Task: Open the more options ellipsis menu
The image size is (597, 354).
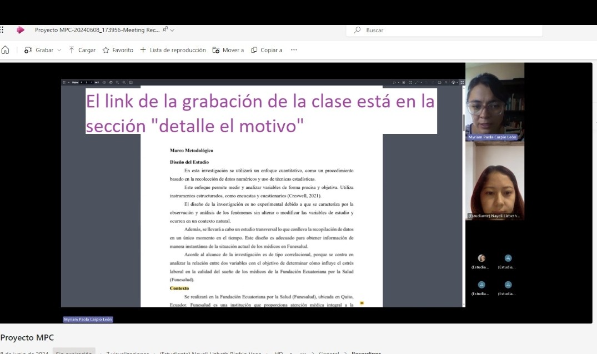Action: pos(294,50)
